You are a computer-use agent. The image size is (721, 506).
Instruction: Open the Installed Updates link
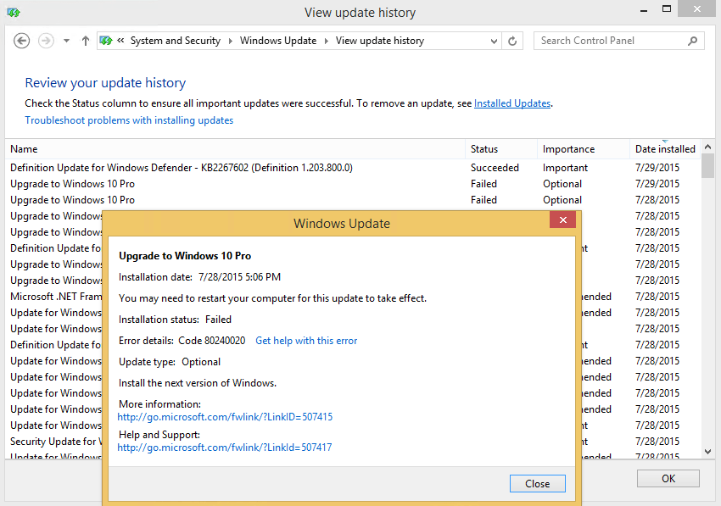(512, 103)
